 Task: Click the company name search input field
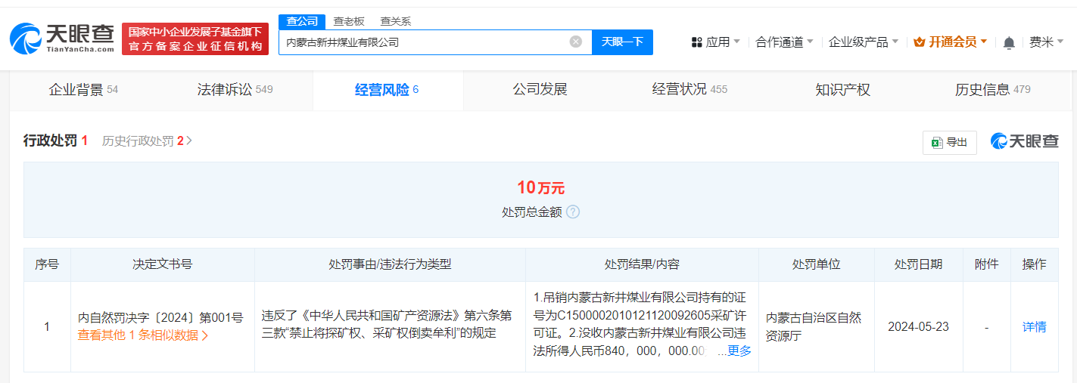pos(424,42)
